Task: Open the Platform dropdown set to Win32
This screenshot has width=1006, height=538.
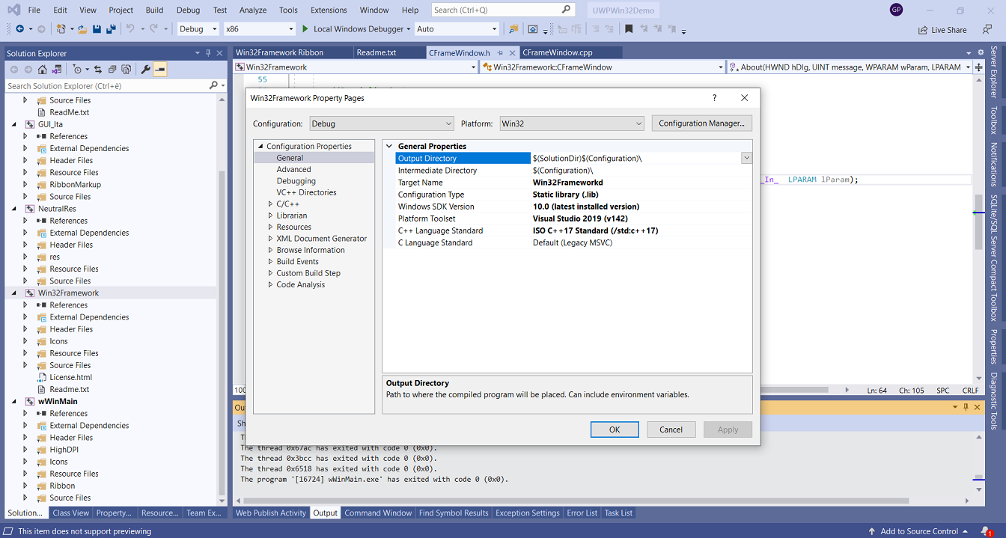Action: coord(572,123)
